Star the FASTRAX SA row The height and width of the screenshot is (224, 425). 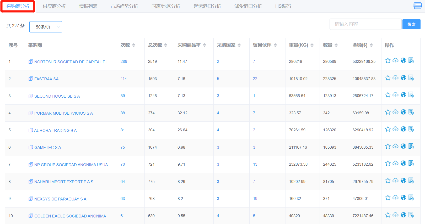(388, 78)
